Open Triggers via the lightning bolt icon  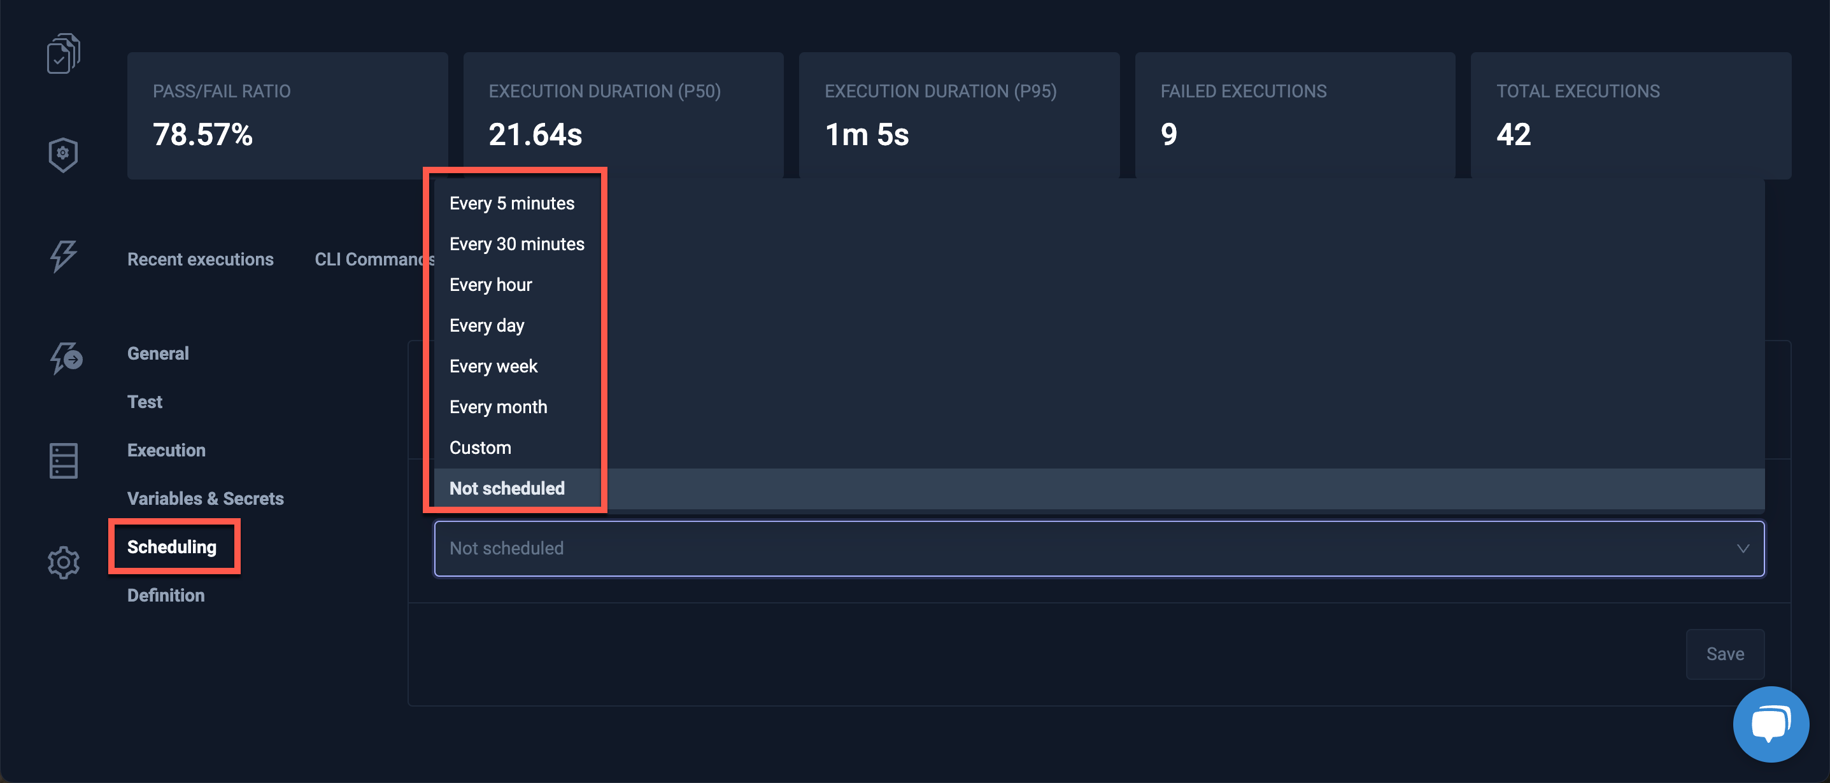[x=62, y=257]
